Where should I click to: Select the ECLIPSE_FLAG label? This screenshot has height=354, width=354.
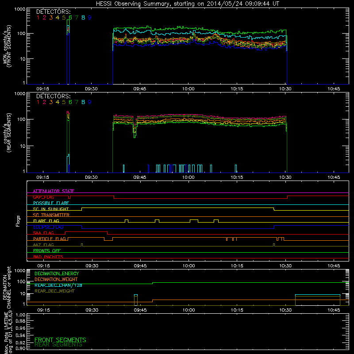coord(48,227)
